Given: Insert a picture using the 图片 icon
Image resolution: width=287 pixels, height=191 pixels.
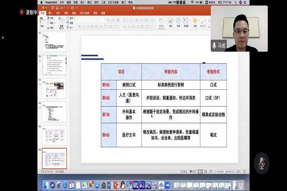Looking at the screenshot, I should click(x=171, y=21).
